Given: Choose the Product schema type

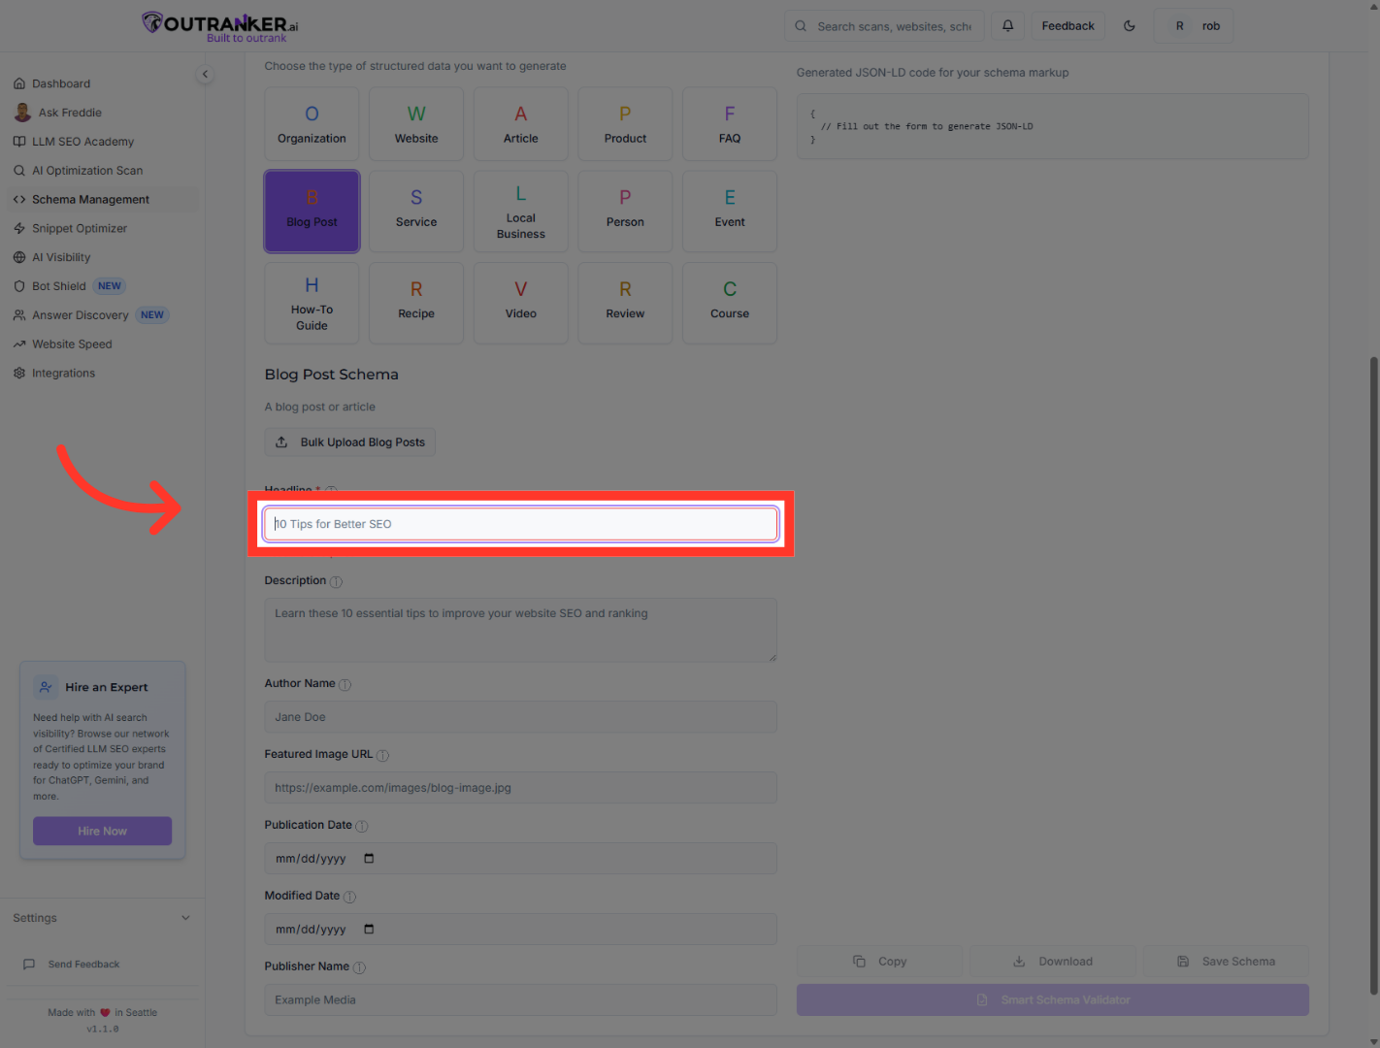Looking at the screenshot, I should tap(625, 124).
